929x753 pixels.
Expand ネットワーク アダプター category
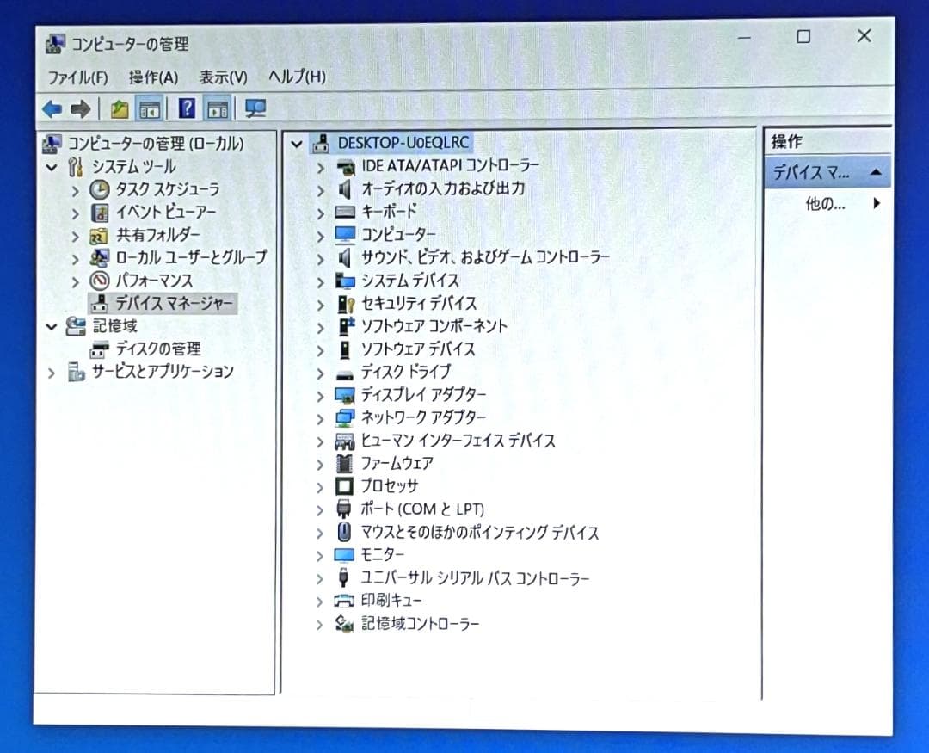(x=320, y=417)
